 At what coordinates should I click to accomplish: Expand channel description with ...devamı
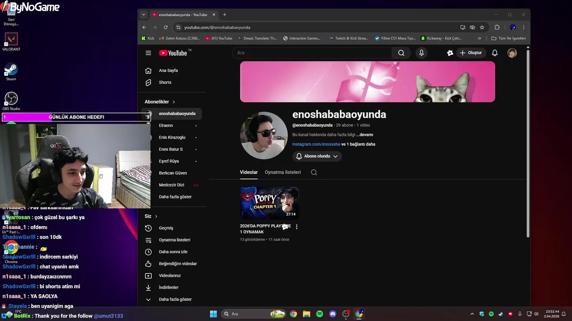[365, 135]
